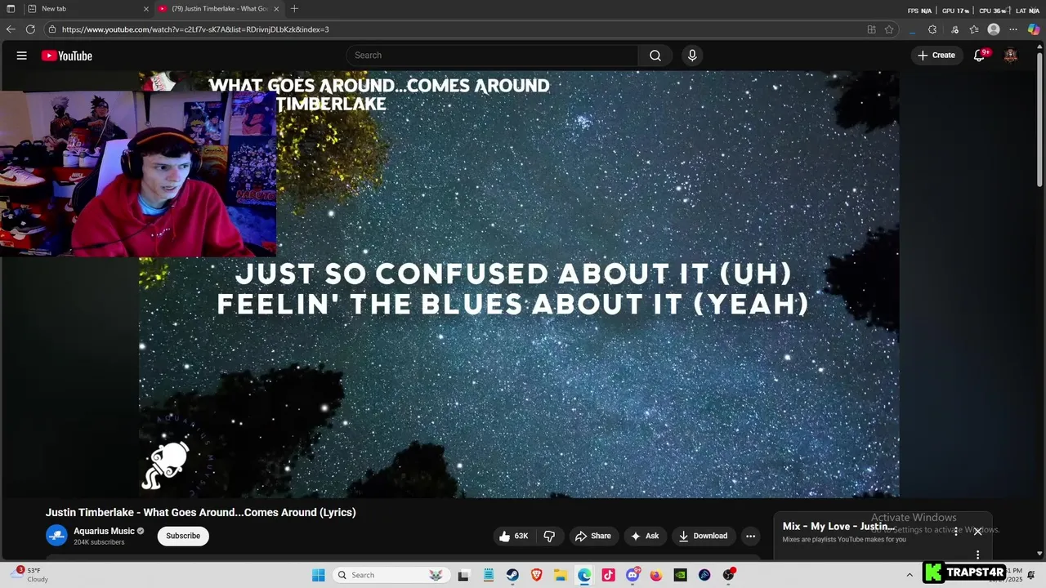Viewport: 1046px width, 588px height.
Task: View site information lock icon
Action: pos(52,29)
